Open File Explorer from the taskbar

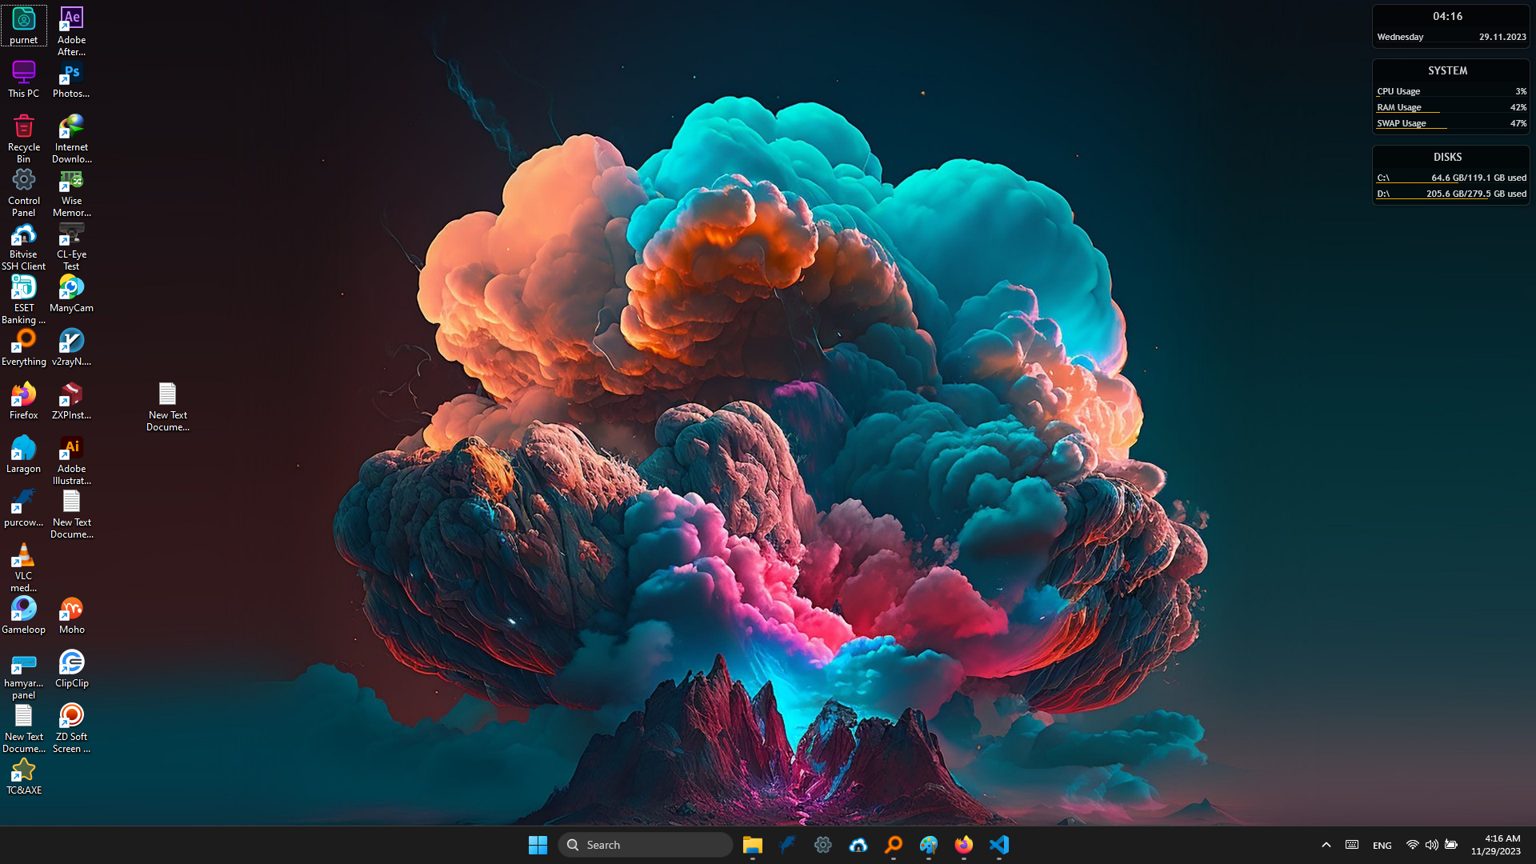(x=752, y=845)
